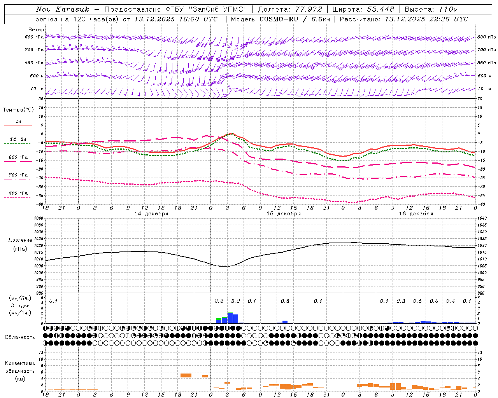Image resolution: width=498 pixels, height=398 pixels.
Task: Click the '(км)' unit under convective cloudiness
Action: (20, 379)
